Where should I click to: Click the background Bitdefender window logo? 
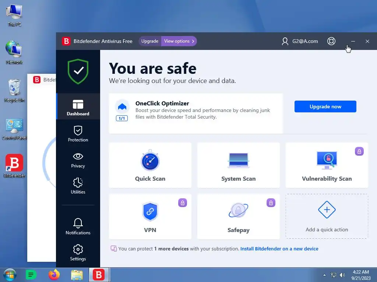point(37,80)
